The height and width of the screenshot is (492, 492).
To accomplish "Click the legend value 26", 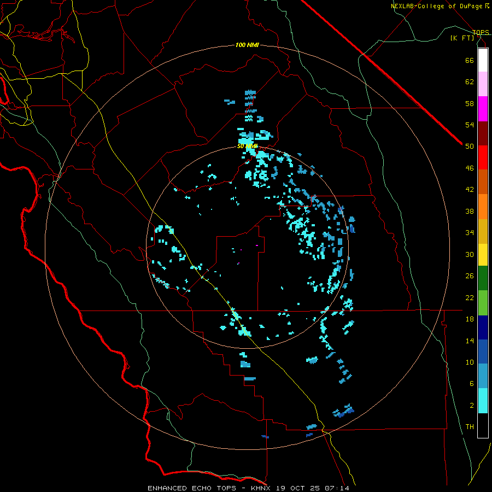I will point(470,276).
